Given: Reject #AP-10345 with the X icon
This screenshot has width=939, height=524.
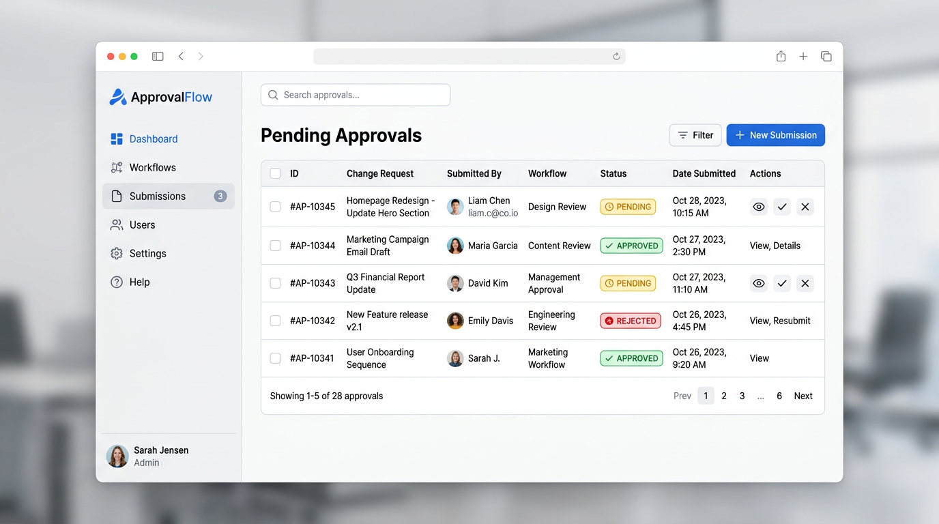Looking at the screenshot, I should [x=805, y=206].
